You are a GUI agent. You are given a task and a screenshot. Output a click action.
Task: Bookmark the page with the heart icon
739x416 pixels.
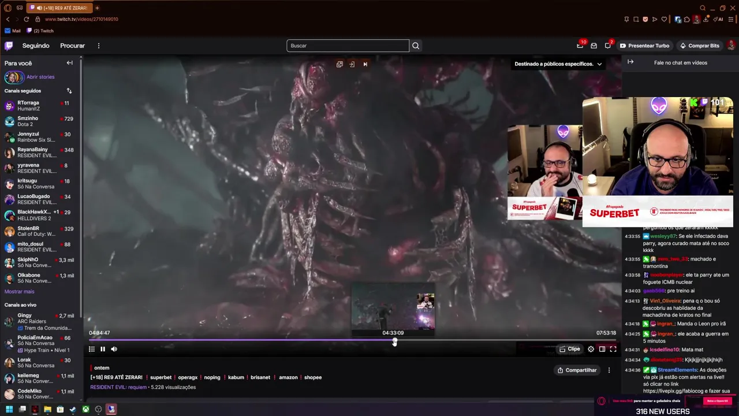point(663,19)
